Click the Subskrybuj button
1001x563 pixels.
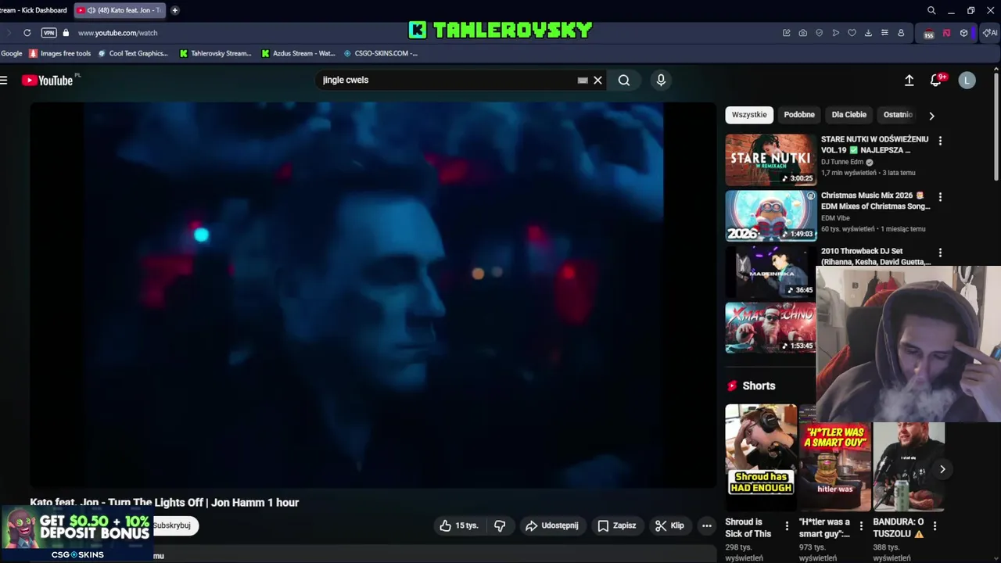[172, 525]
